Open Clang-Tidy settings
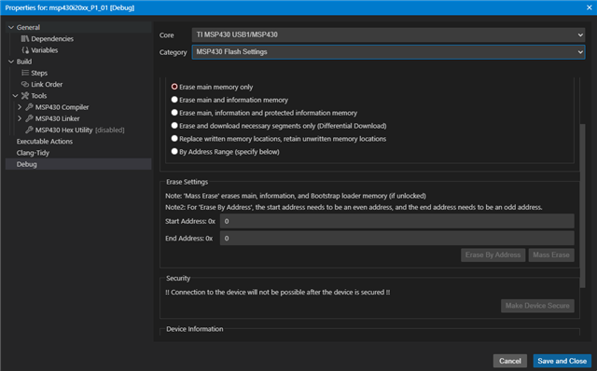The width and height of the screenshot is (597, 371). 33,153
